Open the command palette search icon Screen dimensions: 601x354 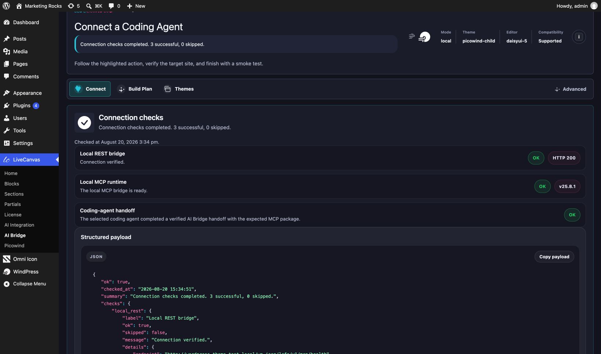(89, 6)
